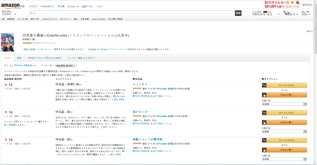The height and width of the screenshot is (165, 317).
Task: Expand the カテゴリー browse menu
Action: (x=9, y=13)
